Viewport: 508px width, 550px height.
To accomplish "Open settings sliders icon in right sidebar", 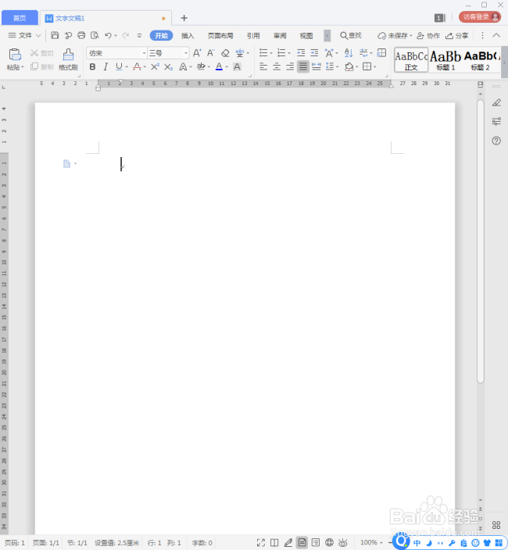I will click(x=496, y=121).
